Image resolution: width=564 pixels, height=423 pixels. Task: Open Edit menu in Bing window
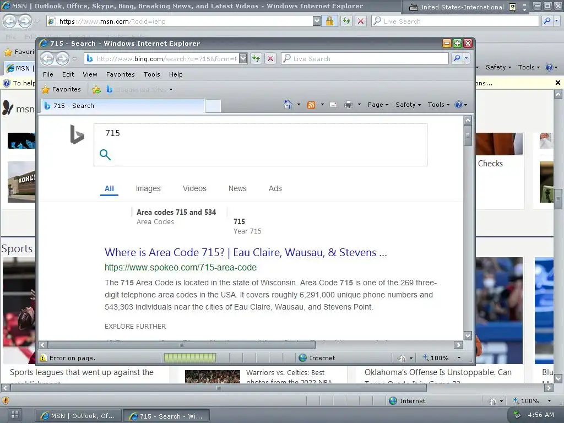68,74
